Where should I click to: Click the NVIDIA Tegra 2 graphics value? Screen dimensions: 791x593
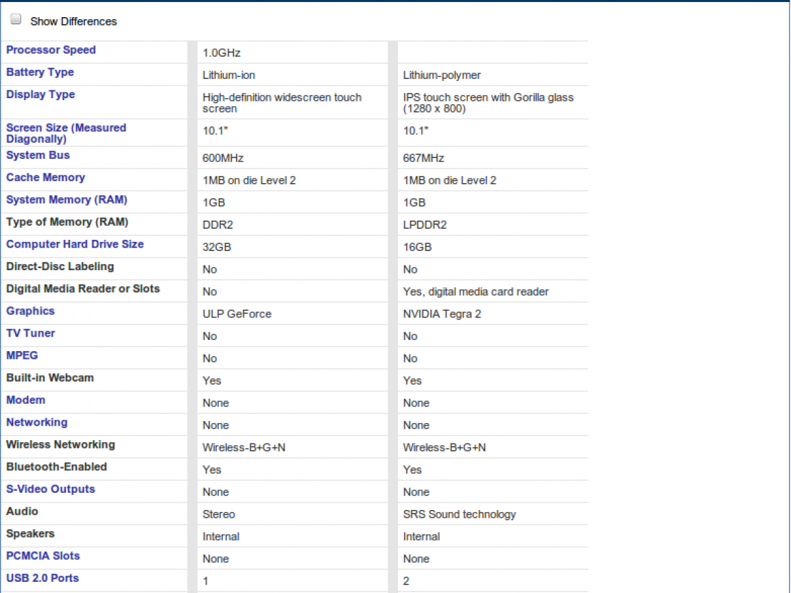click(x=442, y=314)
